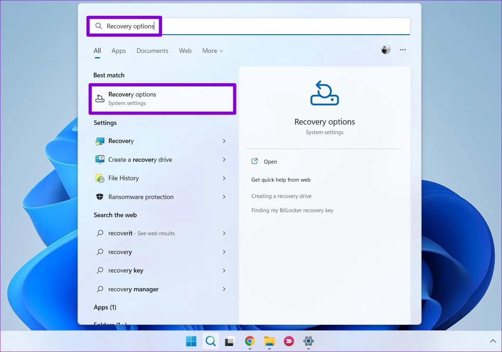Switch to the Apps tab

tap(119, 51)
